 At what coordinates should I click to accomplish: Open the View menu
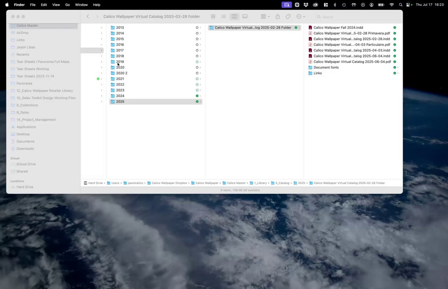(x=56, y=5)
